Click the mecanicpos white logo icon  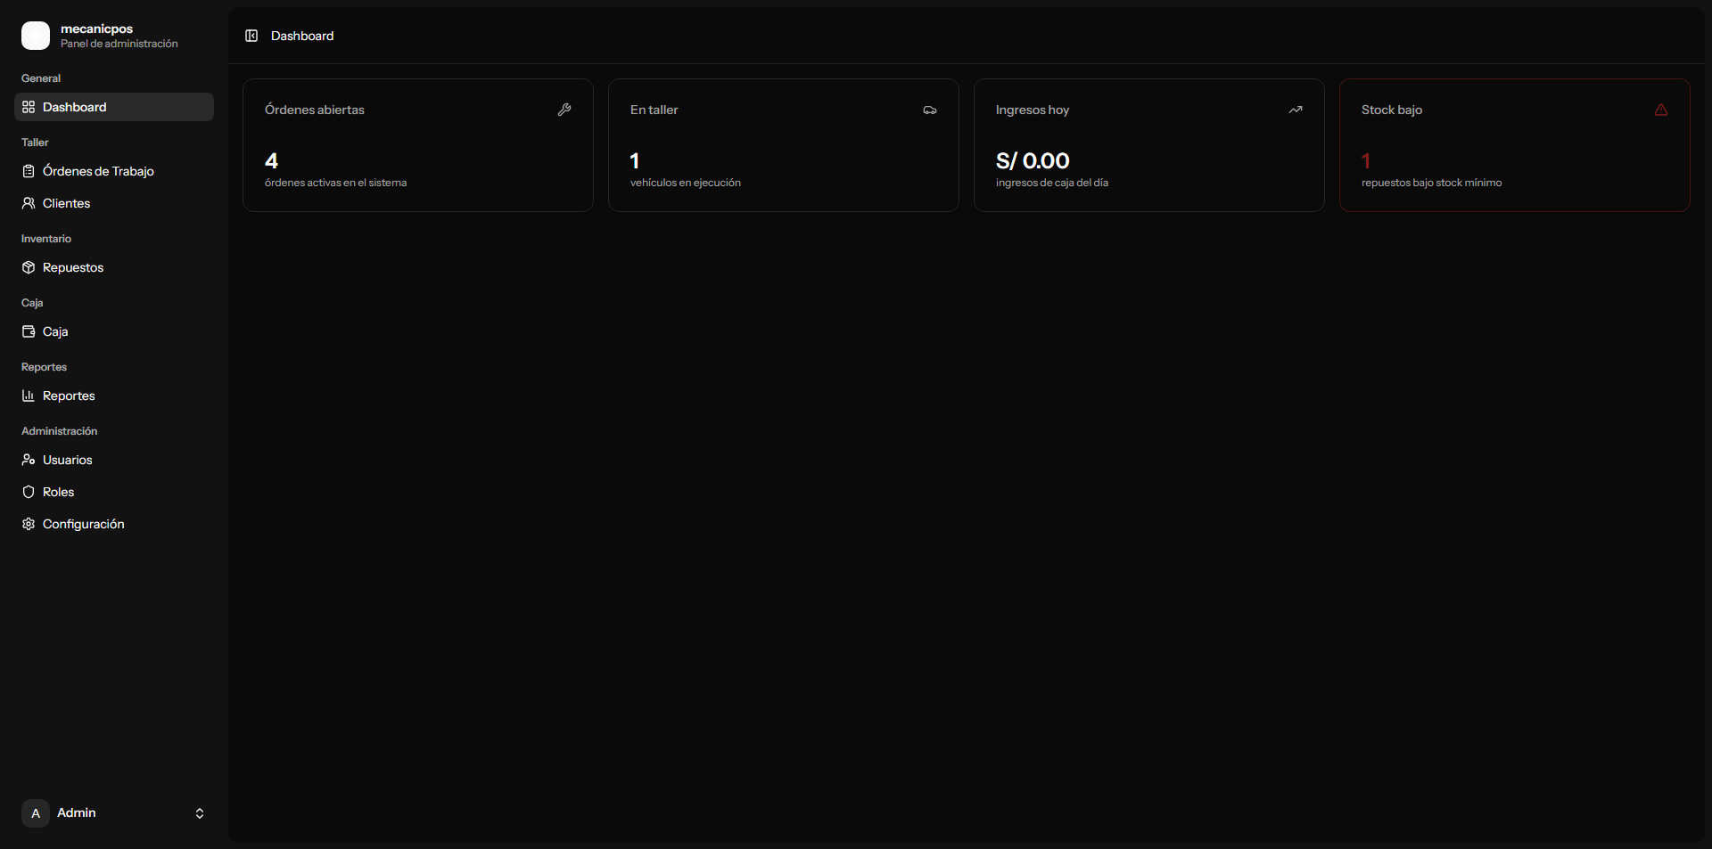coord(36,36)
